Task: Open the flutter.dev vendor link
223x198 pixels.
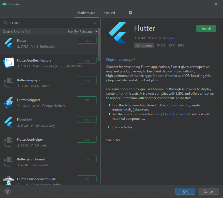Action: click(166, 38)
